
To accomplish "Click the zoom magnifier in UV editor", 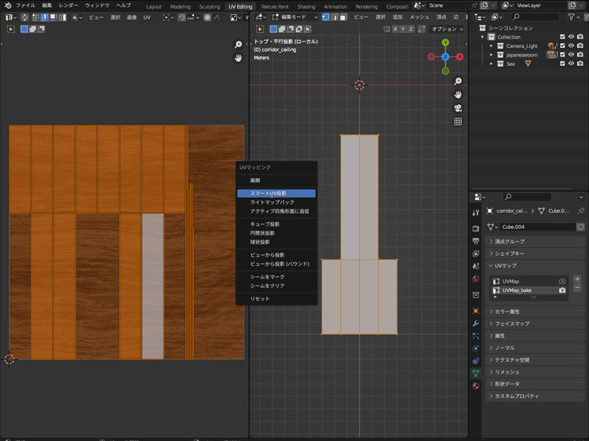I will click(238, 45).
